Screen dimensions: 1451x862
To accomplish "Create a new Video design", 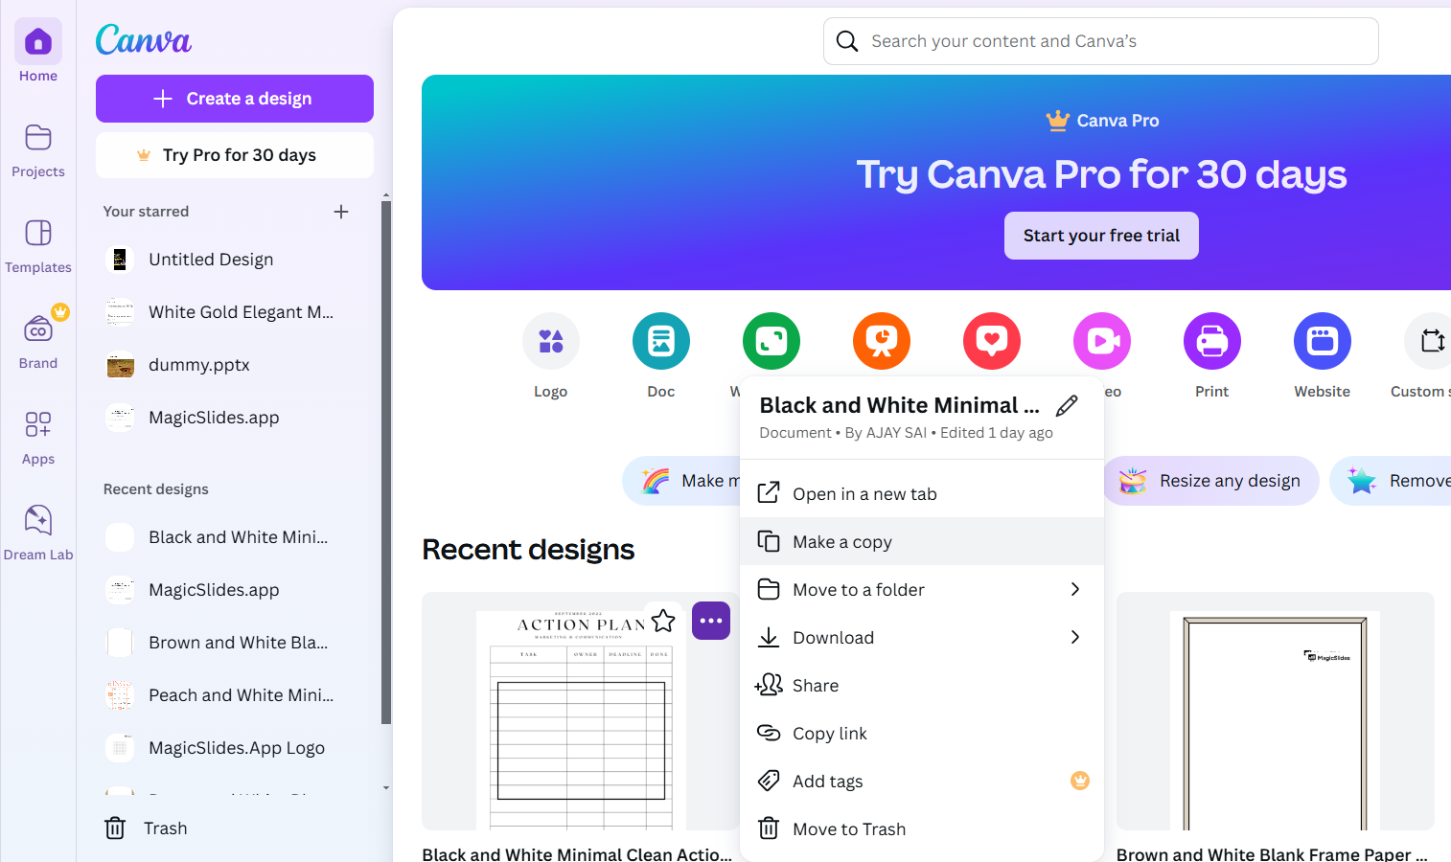I will click(1102, 341).
